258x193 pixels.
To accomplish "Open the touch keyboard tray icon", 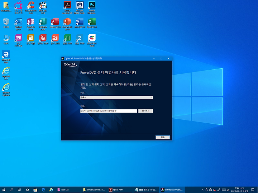I will 224,190.
